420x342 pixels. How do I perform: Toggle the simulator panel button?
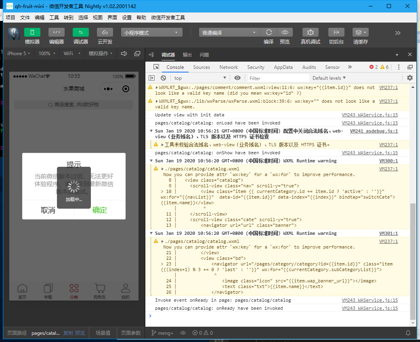[32, 32]
